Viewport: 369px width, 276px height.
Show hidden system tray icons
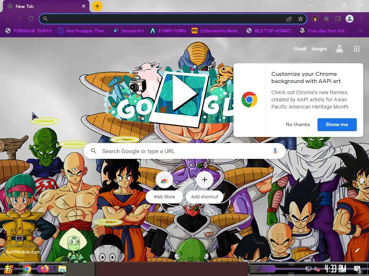tap(299, 269)
